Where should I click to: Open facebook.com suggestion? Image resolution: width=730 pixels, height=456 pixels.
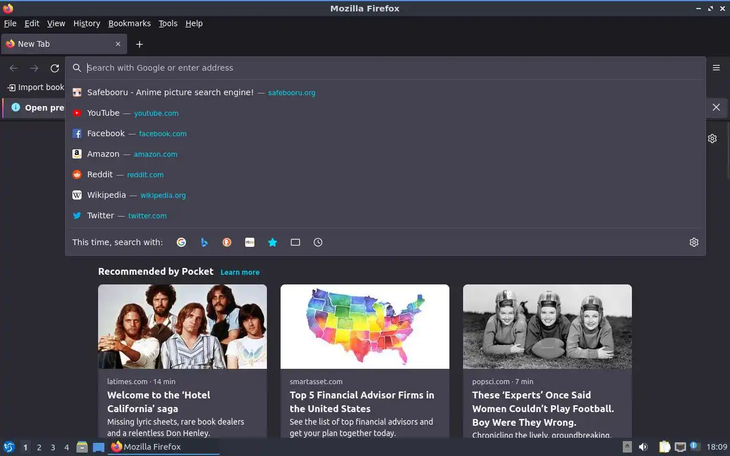click(163, 134)
